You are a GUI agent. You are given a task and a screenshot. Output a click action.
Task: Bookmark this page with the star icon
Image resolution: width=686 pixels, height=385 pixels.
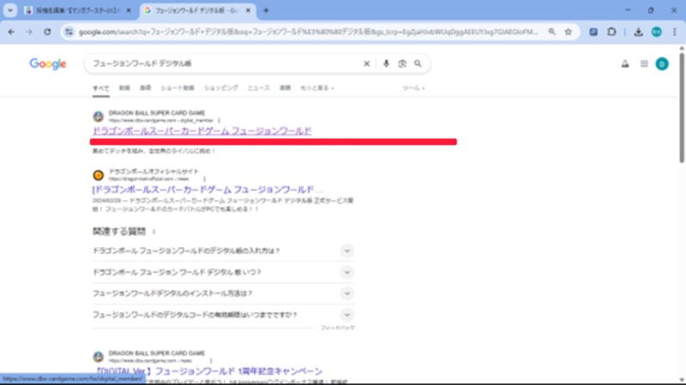pos(569,32)
